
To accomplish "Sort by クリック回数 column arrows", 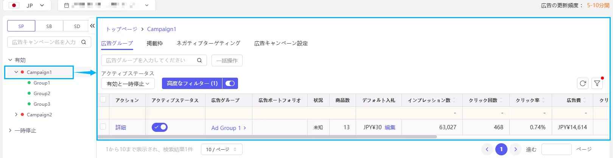I will click(x=501, y=100).
